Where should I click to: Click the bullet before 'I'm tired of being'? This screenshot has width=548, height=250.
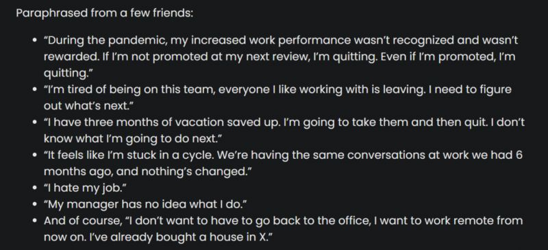[34, 90]
